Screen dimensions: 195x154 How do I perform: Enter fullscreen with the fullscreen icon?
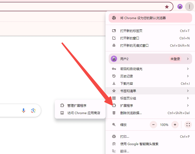188,125
